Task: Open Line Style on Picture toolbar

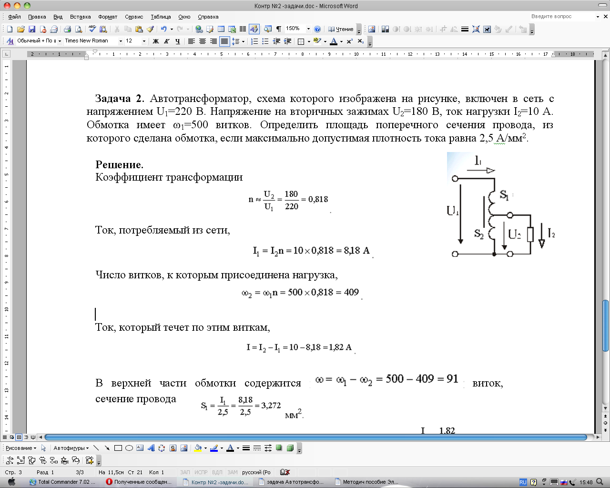Action: (465, 29)
